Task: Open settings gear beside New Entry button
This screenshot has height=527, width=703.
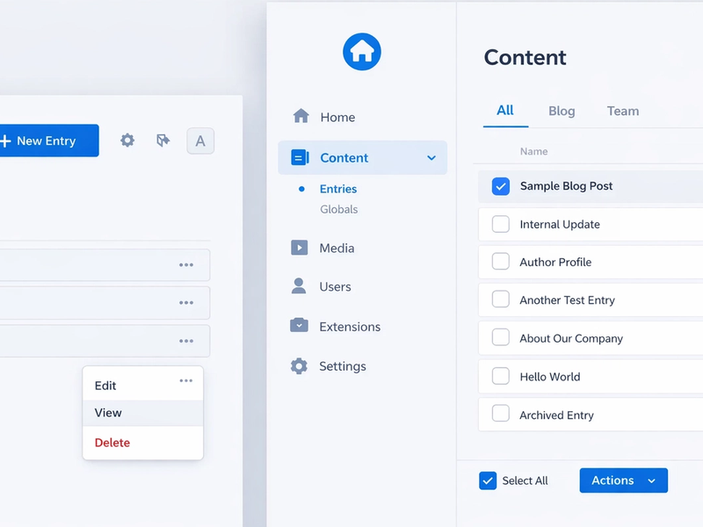Action: [127, 141]
